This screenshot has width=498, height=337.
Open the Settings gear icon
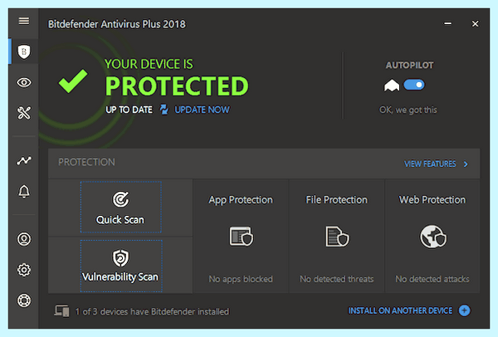tap(24, 270)
